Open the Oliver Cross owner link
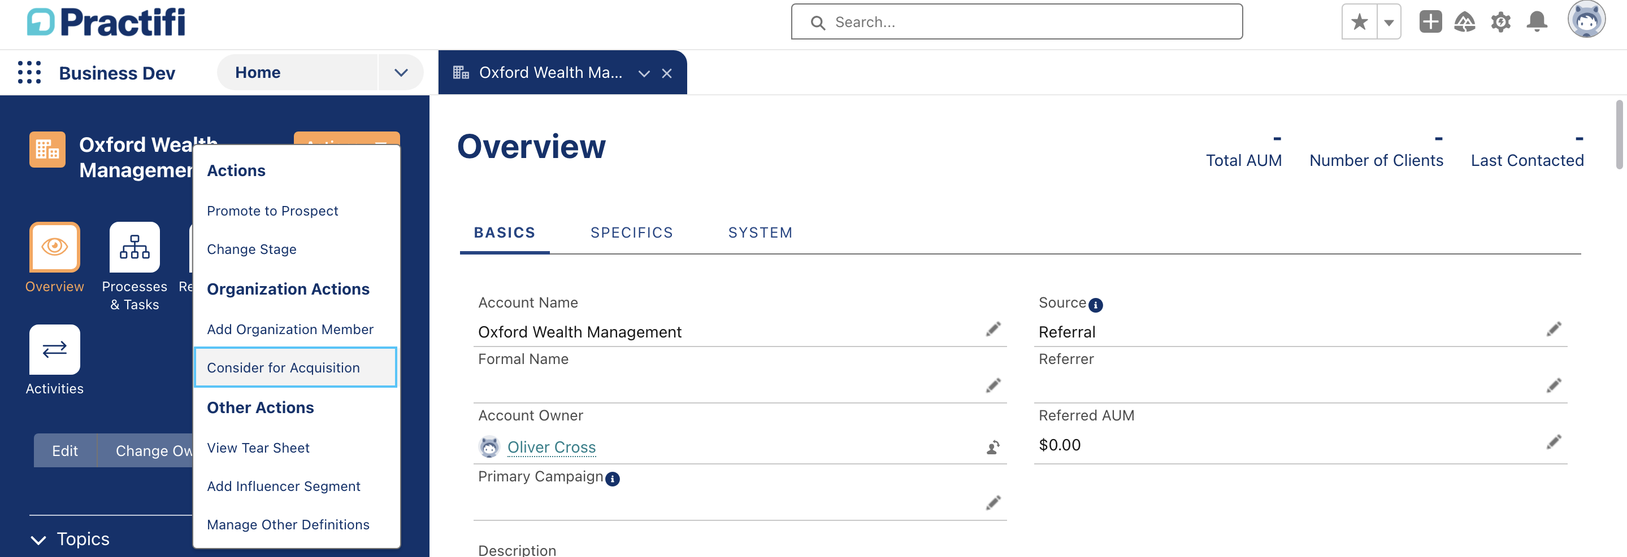The height and width of the screenshot is (557, 1627). tap(552, 446)
